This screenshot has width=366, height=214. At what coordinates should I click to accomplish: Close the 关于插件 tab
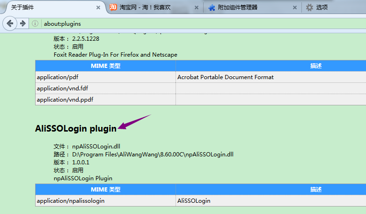98,7
